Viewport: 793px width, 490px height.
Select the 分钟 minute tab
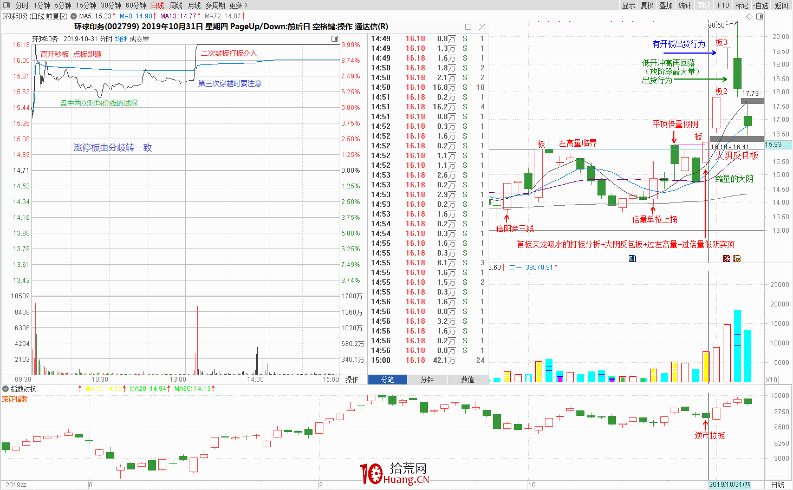click(x=427, y=380)
